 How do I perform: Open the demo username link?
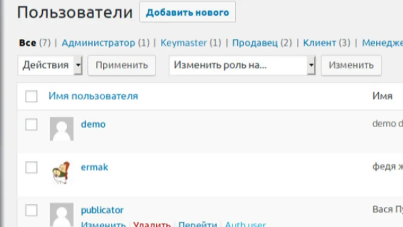(93, 124)
